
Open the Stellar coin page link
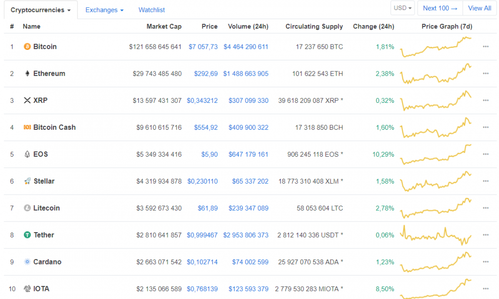[x=44, y=181]
